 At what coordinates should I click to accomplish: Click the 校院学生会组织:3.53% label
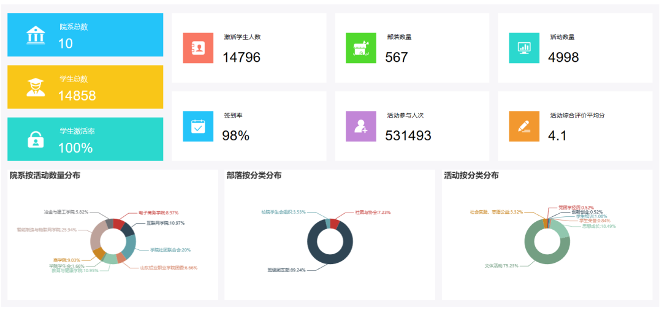coord(283,212)
